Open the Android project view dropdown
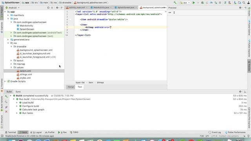Image resolution: width=251 pixels, height=141 pixels. 13,8
